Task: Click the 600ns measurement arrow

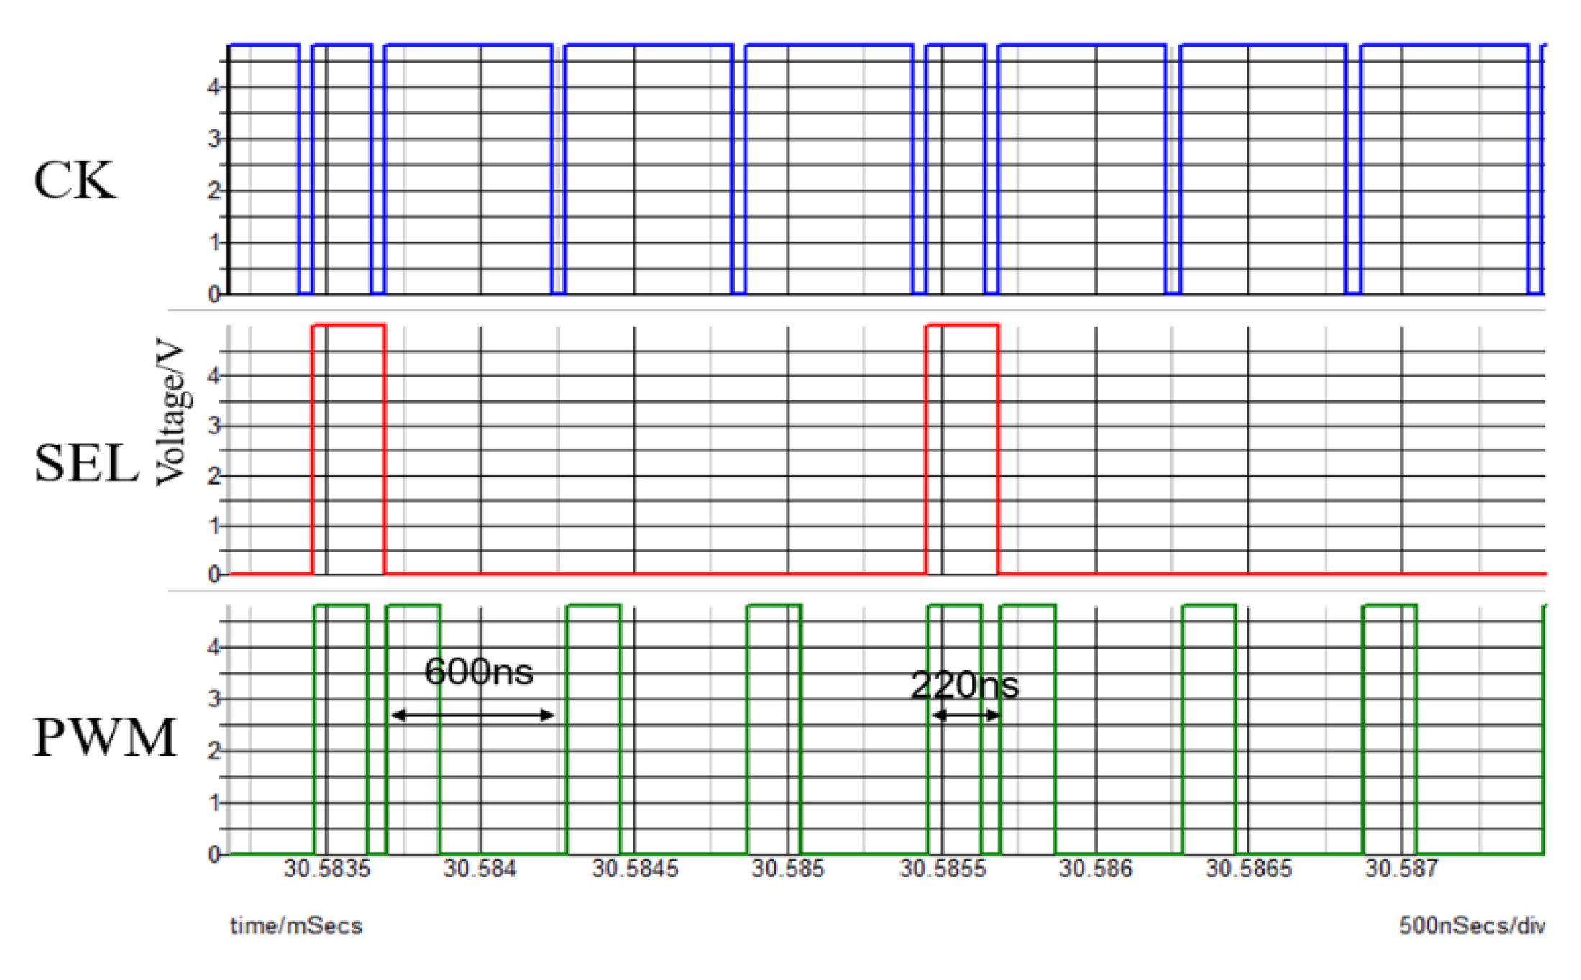Action: pyautogui.click(x=472, y=715)
